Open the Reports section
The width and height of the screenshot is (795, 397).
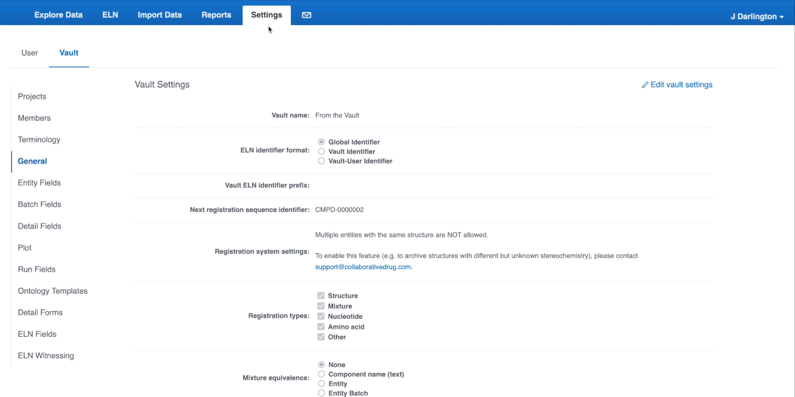tap(216, 15)
